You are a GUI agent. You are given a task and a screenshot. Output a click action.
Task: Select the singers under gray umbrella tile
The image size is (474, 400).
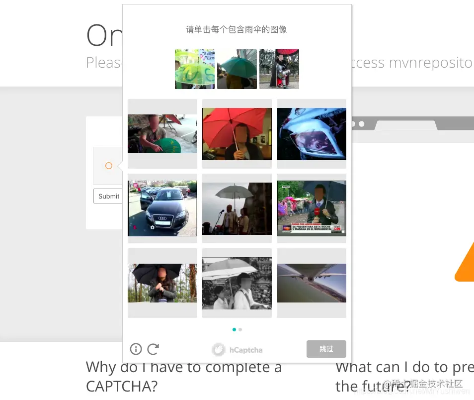point(237,208)
